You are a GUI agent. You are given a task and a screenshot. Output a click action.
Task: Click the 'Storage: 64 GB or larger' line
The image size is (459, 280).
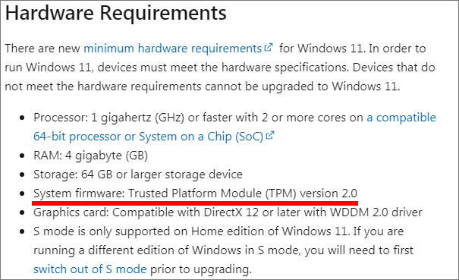(x=138, y=175)
